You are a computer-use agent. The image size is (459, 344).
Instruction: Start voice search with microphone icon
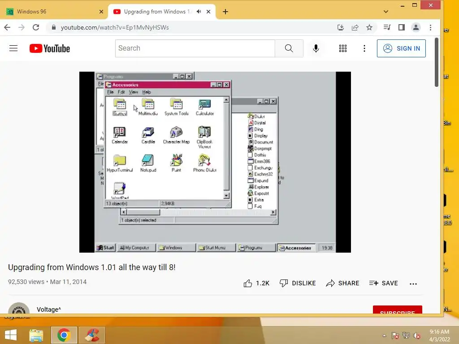316,48
